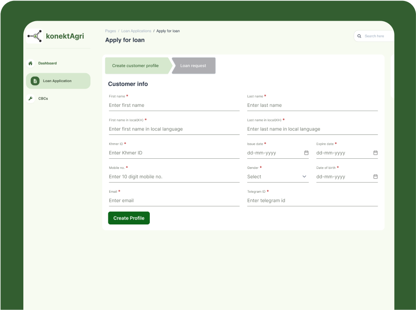Select Loan Application in sidebar
The image size is (416, 310).
point(58,81)
